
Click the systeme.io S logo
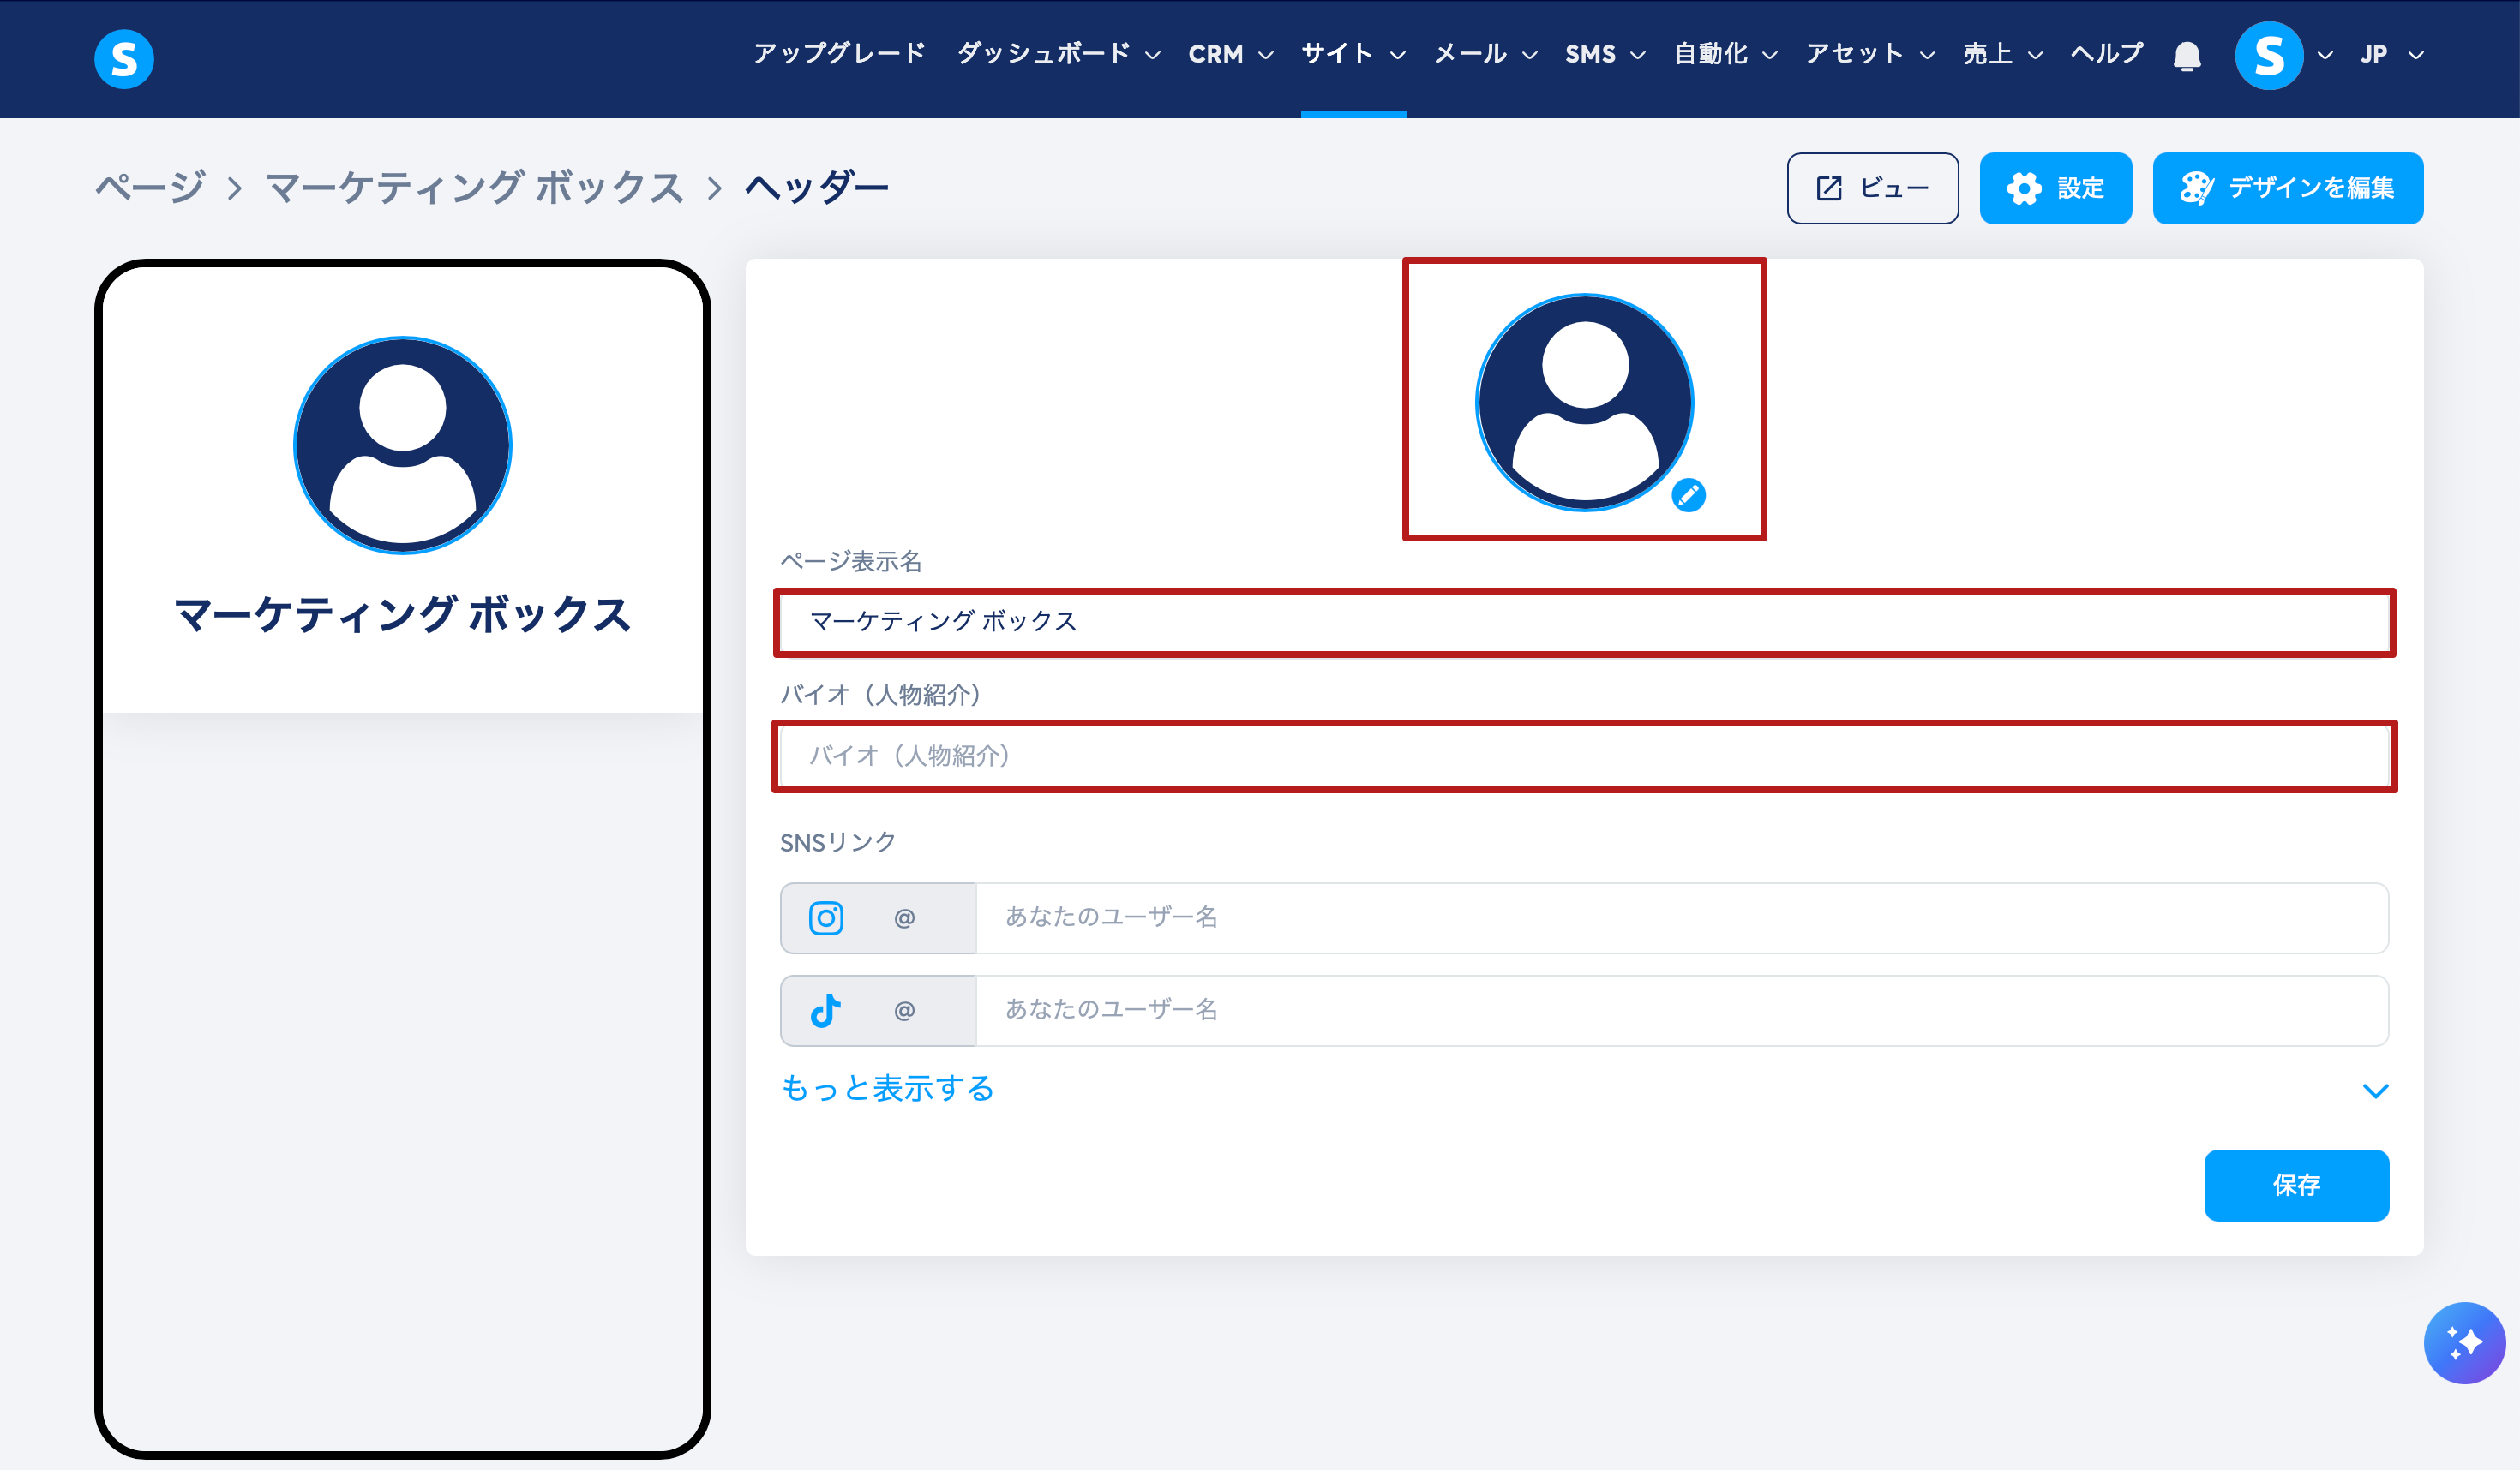(124, 58)
